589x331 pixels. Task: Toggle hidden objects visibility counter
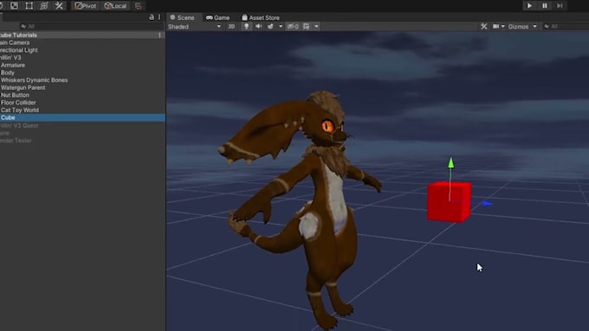click(x=293, y=26)
